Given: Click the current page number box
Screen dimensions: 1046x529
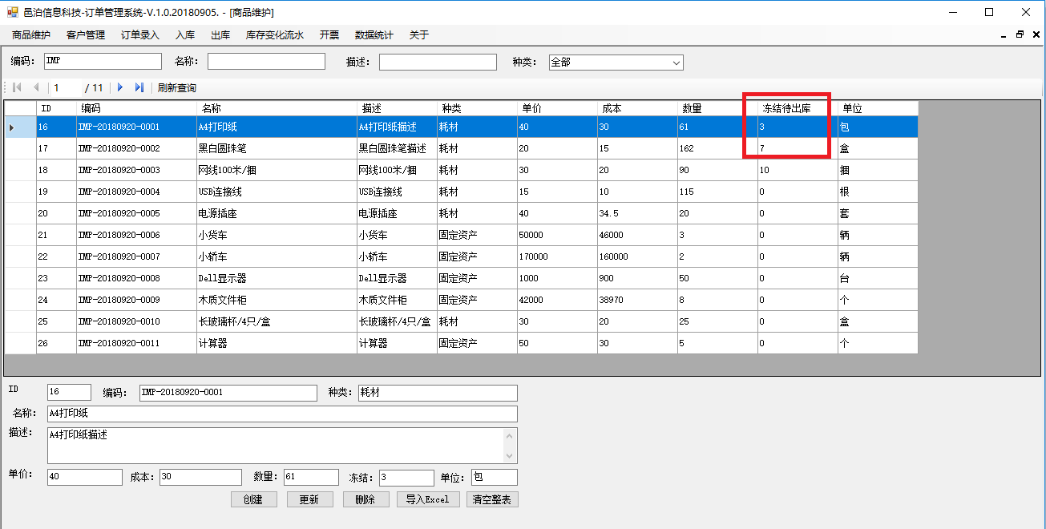Looking at the screenshot, I should tap(65, 88).
